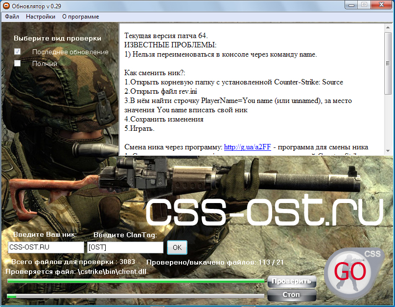This screenshot has width=395, height=307.
Task: Open the Настройки menu
Action: (x=41, y=17)
